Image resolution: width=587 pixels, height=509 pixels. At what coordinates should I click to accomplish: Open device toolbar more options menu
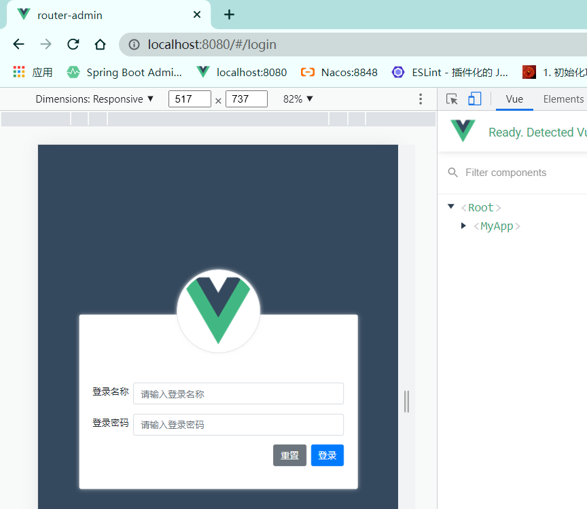click(x=421, y=99)
